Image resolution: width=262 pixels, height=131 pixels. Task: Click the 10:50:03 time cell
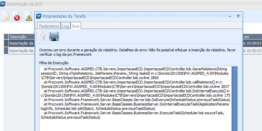[252, 51]
